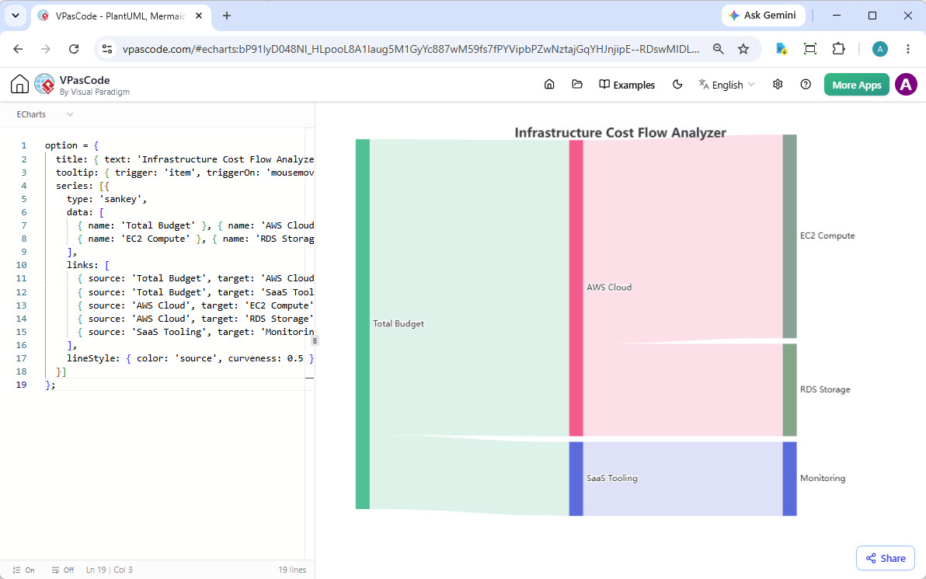This screenshot has height=579, width=926.
Task: Click the EC2 Compute node bar
Action: pyautogui.click(x=789, y=235)
